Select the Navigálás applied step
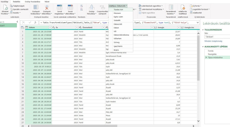This screenshot has width=230, height=127. coord(212,54)
